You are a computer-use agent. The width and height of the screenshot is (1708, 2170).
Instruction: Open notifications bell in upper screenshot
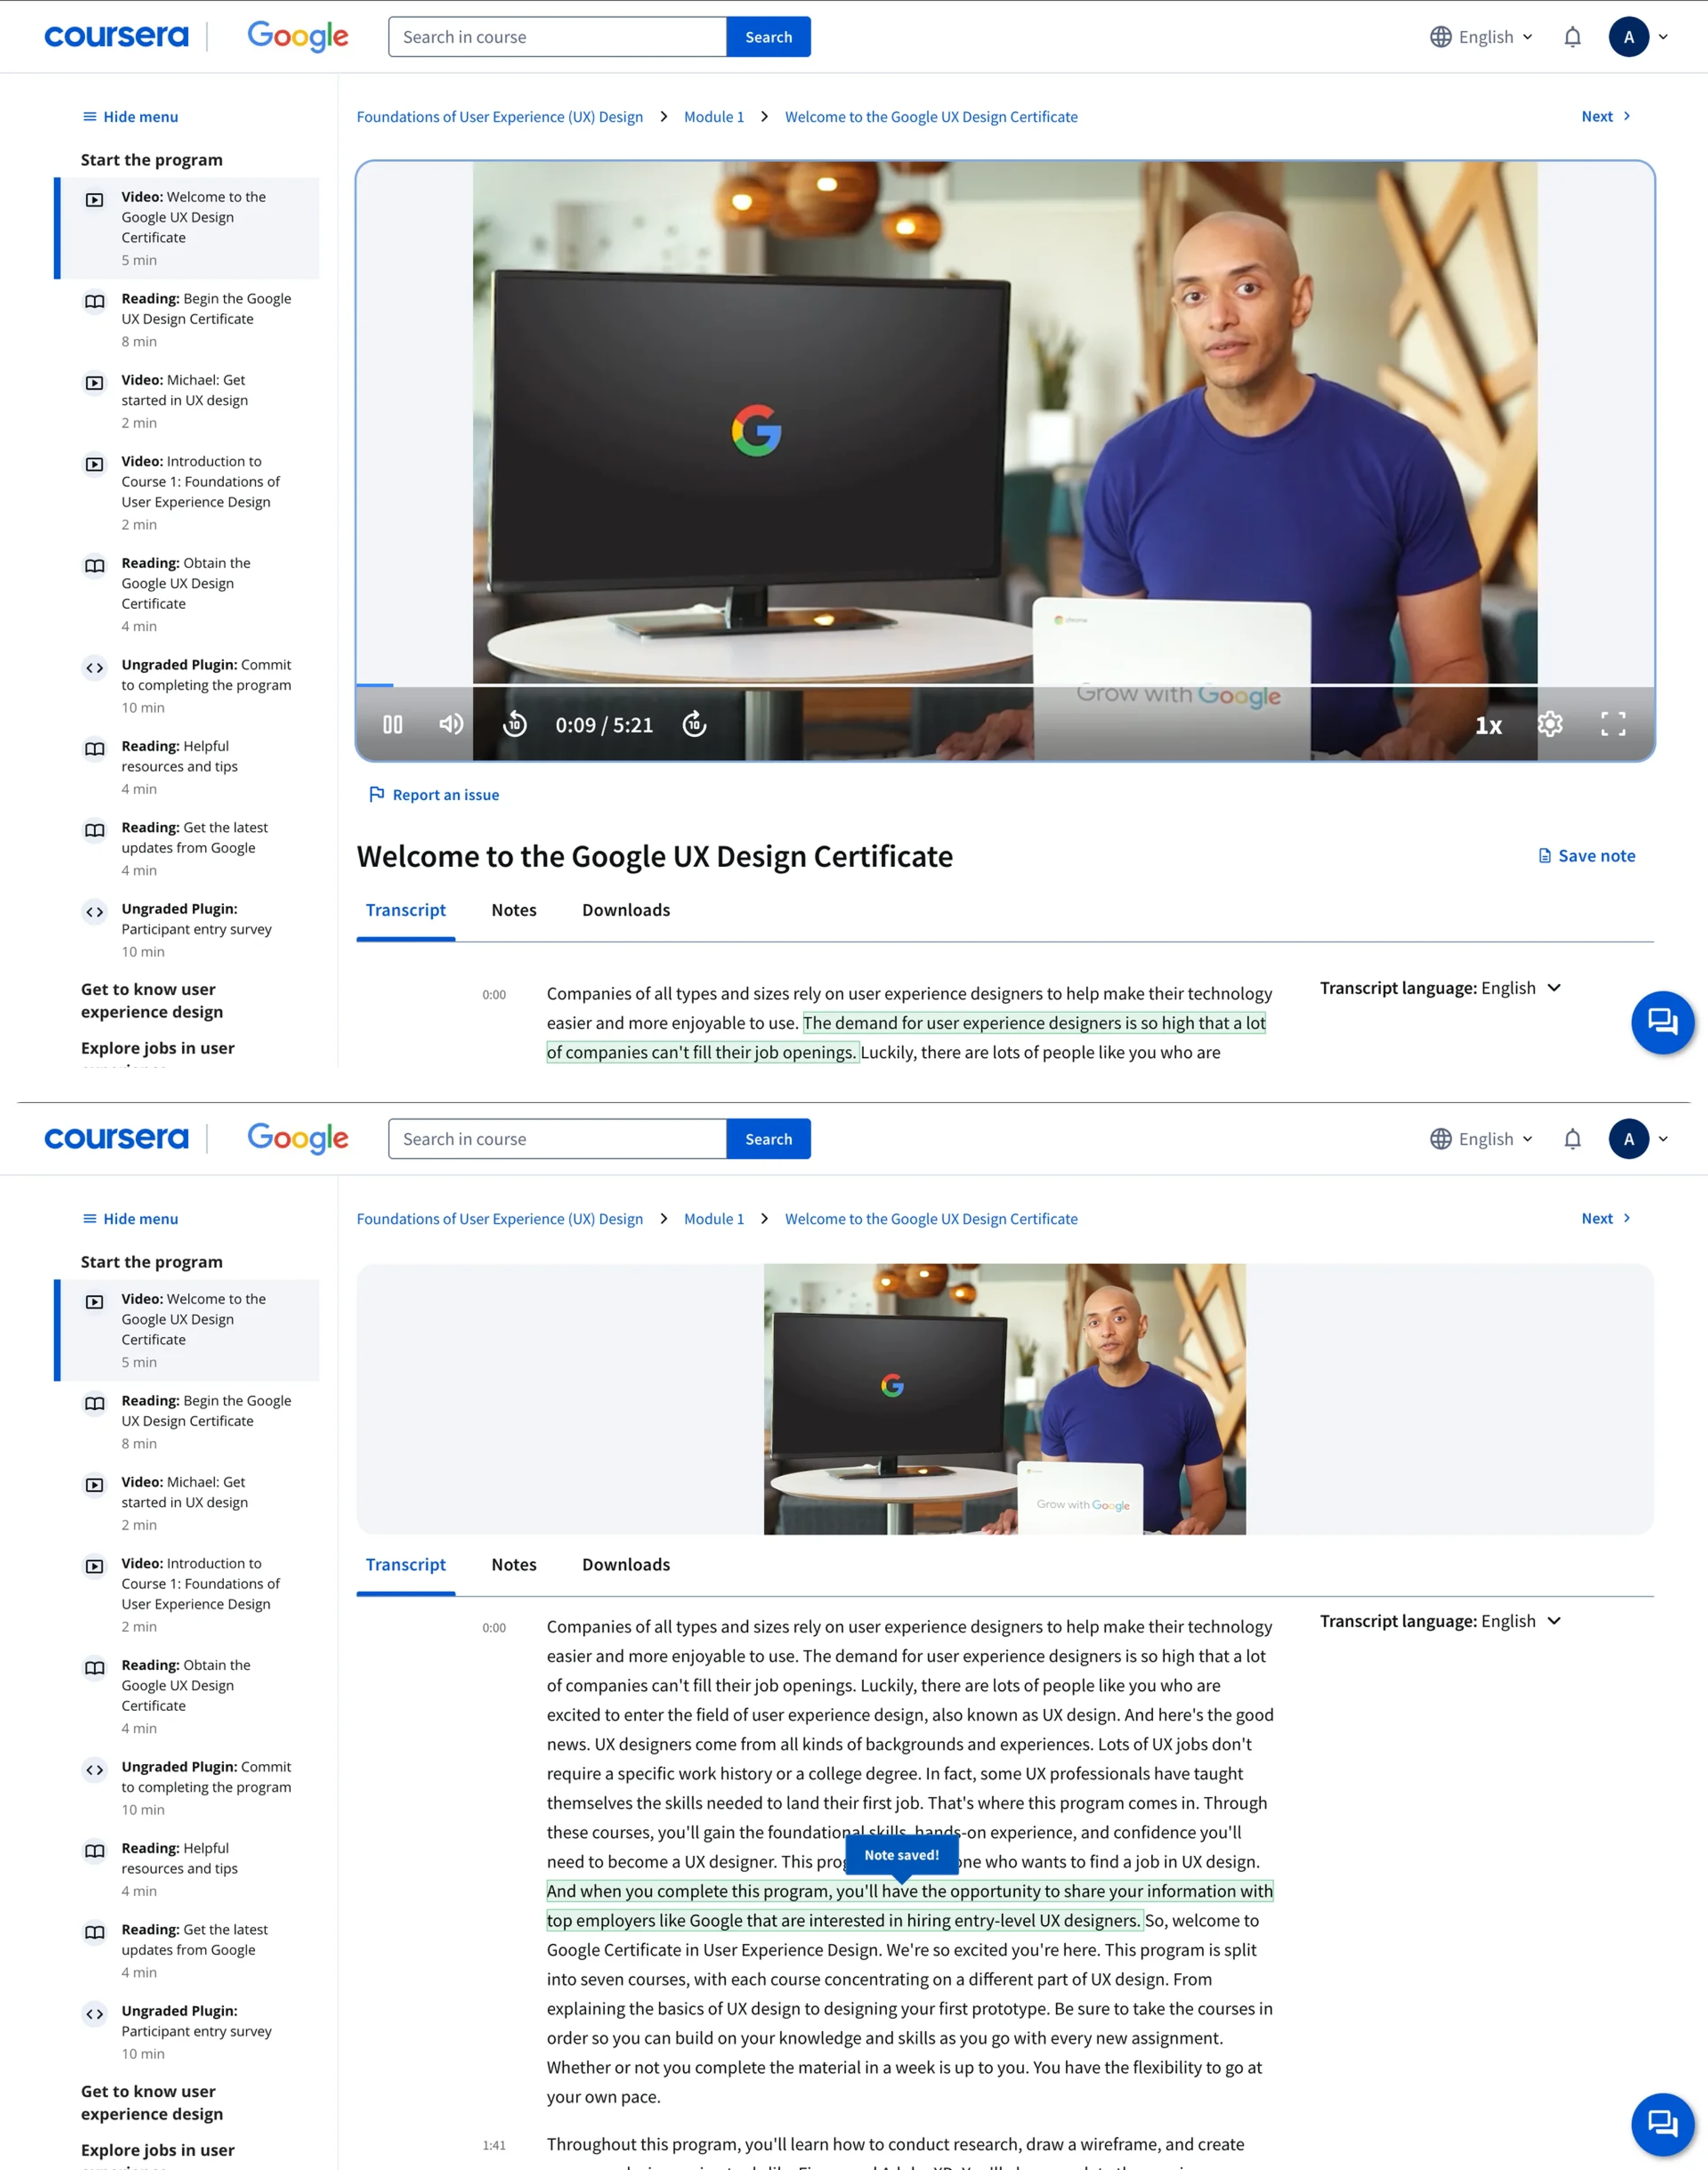[1572, 37]
